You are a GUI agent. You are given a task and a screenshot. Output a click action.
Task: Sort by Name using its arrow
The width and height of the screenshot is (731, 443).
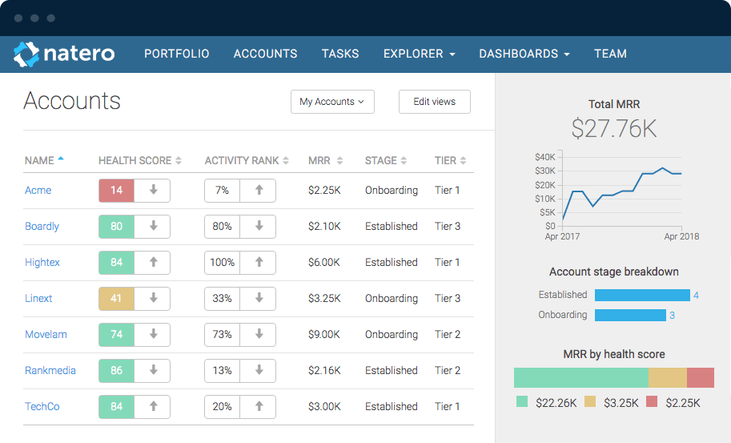[x=61, y=159]
